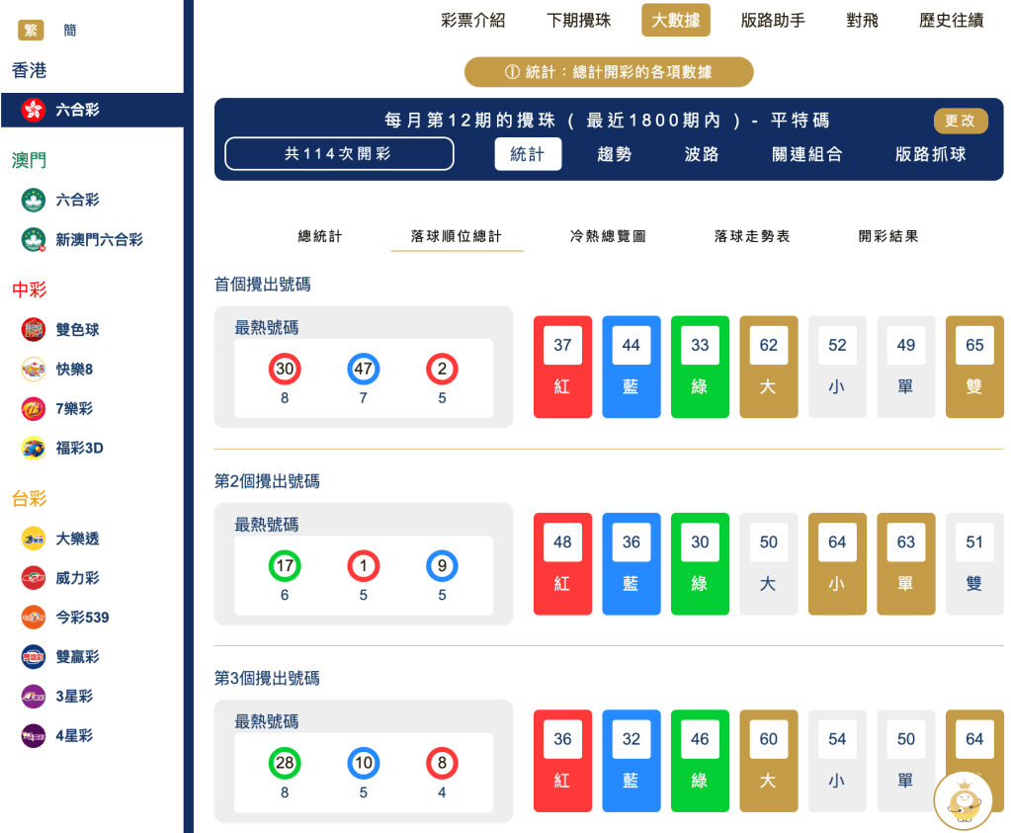1011x833 pixels.
Task: Open the 雙色球 lottery page
Action: [x=77, y=330]
